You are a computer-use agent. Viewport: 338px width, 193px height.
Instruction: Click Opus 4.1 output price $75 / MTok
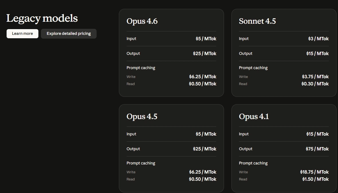pos(317,149)
